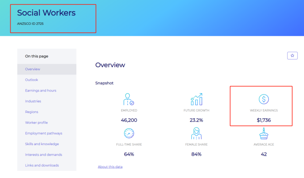Open Skills and knowledge section

pos(42,144)
